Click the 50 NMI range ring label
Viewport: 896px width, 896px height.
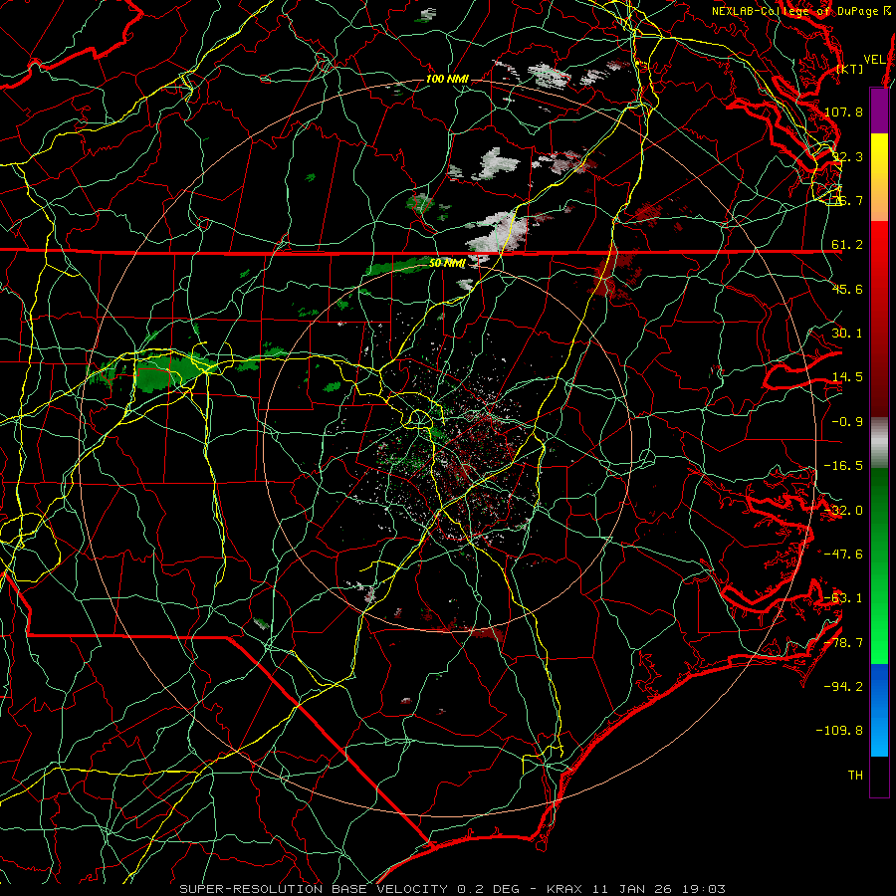point(447,264)
